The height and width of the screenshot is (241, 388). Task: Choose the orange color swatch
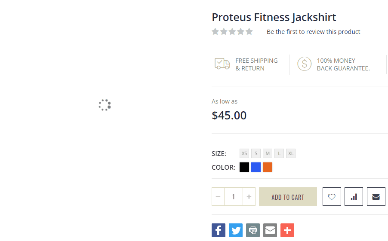pyautogui.click(x=268, y=167)
